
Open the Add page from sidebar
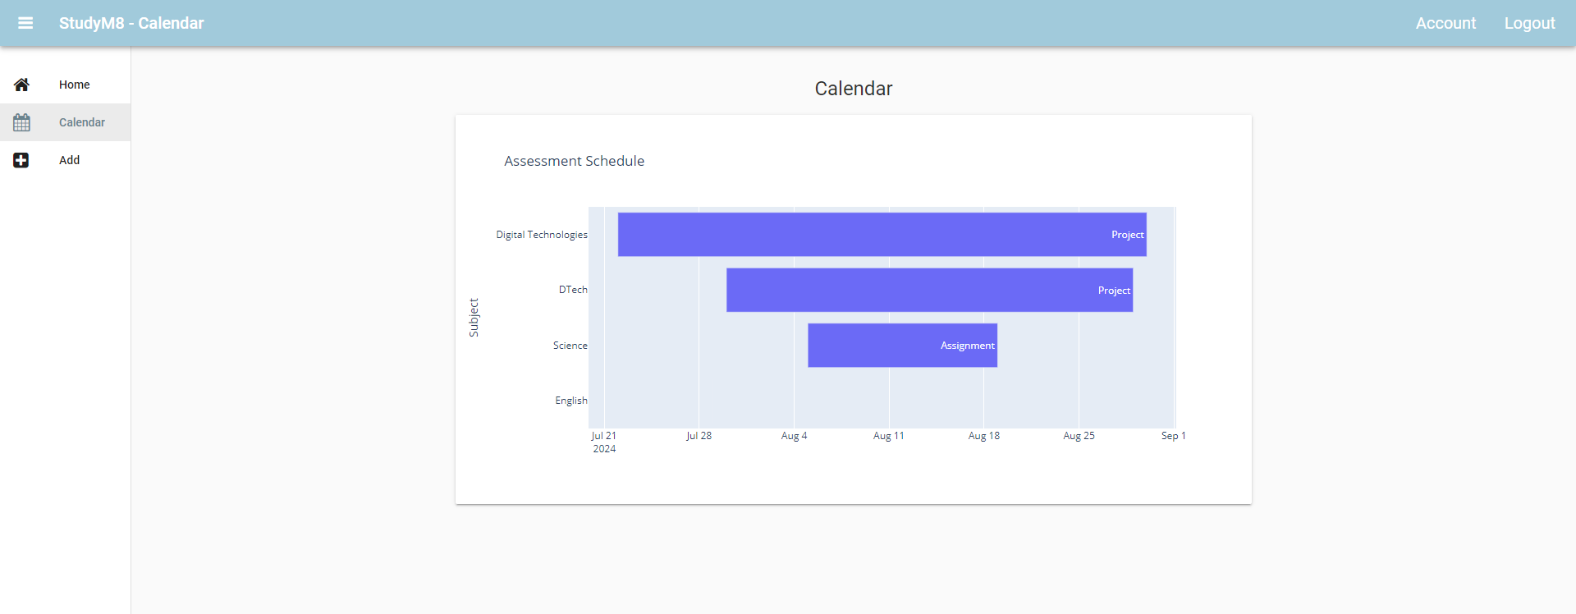[x=66, y=160]
